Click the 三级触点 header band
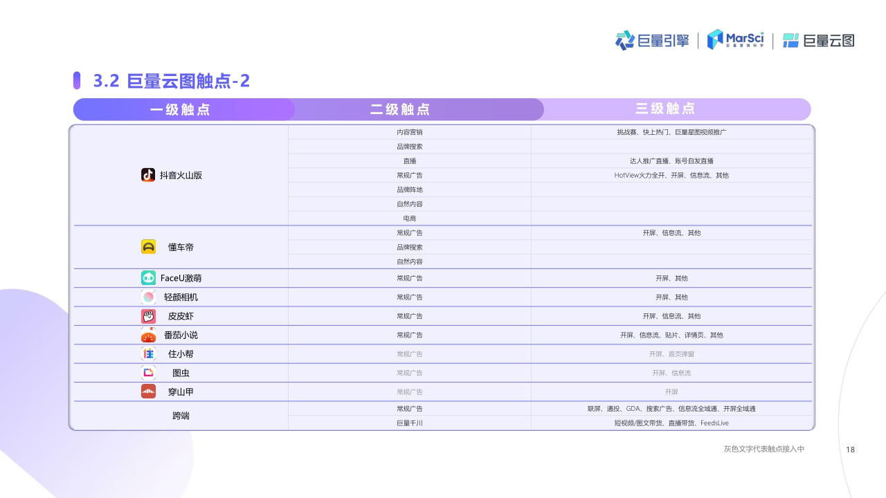Image resolution: width=886 pixels, height=498 pixels. [664, 109]
